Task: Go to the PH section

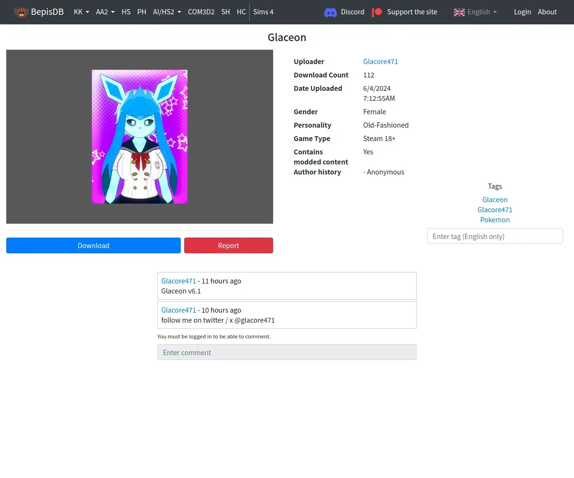Action: (x=142, y=12)
